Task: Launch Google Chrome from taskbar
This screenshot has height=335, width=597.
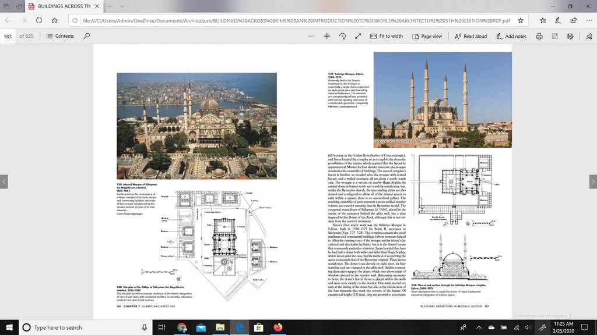Action: pos(182,327)
